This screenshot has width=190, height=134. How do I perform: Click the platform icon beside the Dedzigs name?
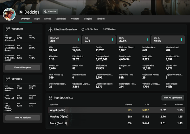[21, 12]
